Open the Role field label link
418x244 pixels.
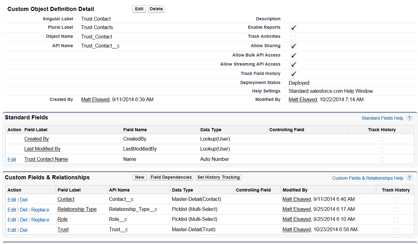(63, 219)
